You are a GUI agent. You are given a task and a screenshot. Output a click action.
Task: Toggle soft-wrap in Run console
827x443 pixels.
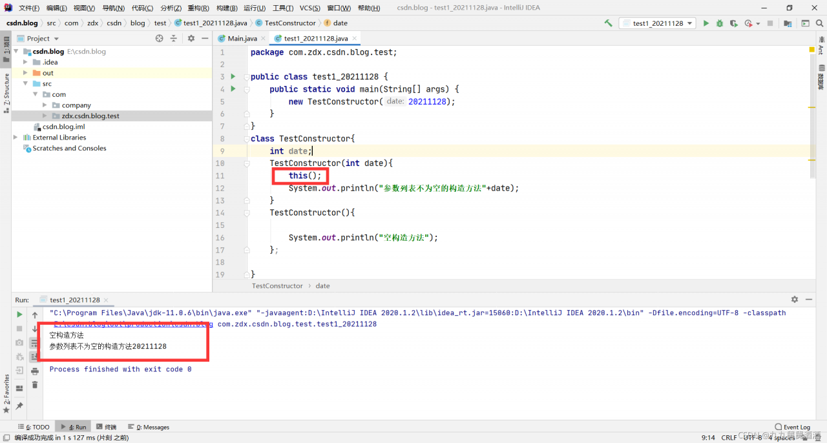click(35, 343)
